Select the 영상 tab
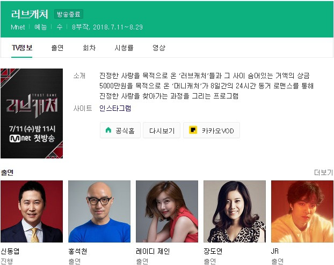 point(159,48)
